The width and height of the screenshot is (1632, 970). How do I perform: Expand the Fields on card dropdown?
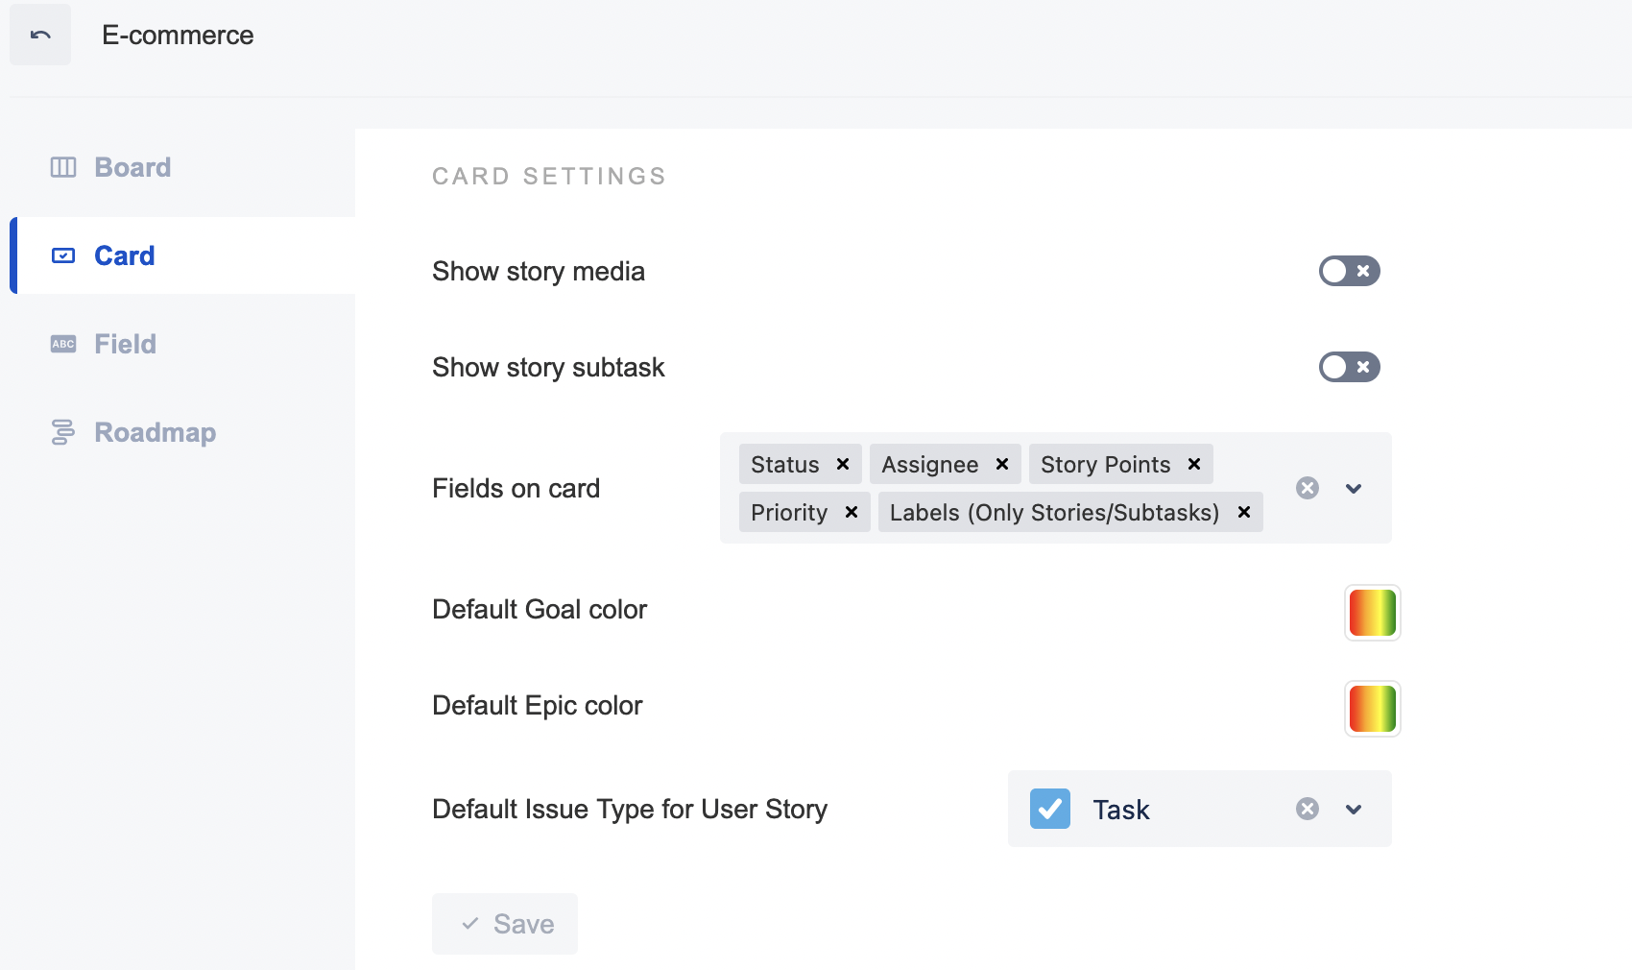(1354, 488)
